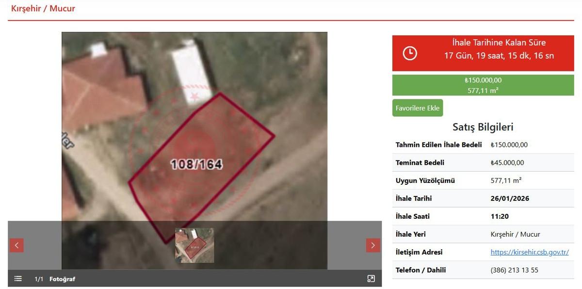Expand gallery to fullscreen

[371, 279]
